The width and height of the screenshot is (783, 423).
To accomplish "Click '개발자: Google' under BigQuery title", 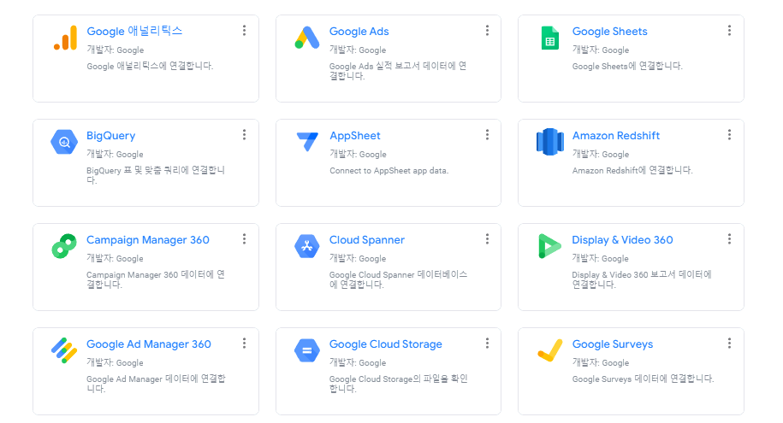I will (115, 154).
